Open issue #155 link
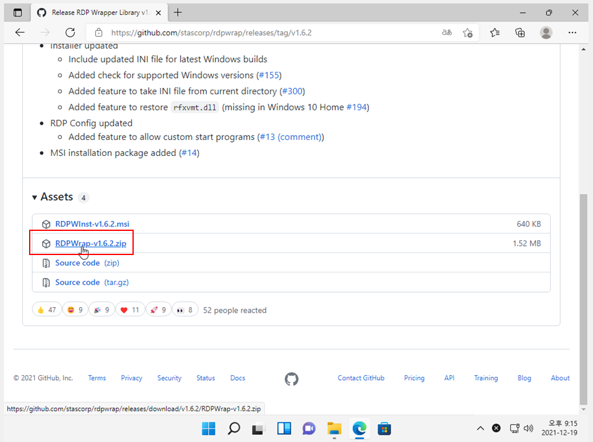The width and height of the screenshot is (593, 442). pyautogui.click(x=269, y=76)
